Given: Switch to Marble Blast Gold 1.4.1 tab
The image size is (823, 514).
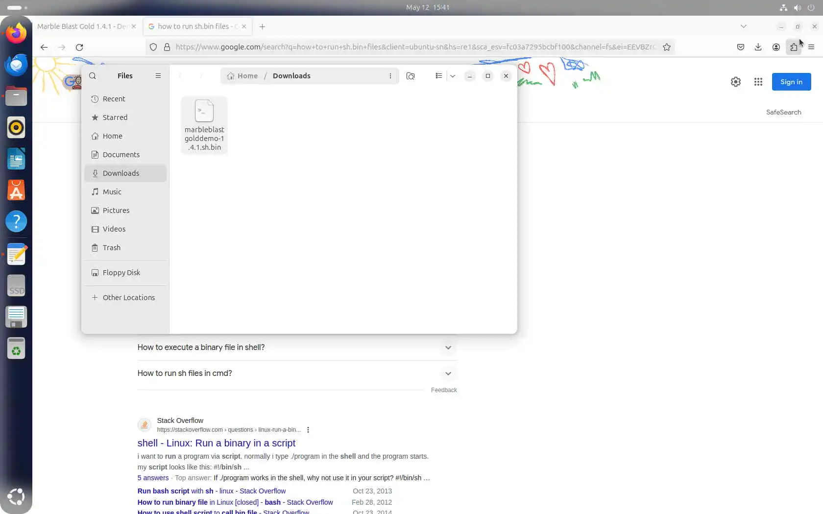Looking at the screenshot, I should click(82, 26).
